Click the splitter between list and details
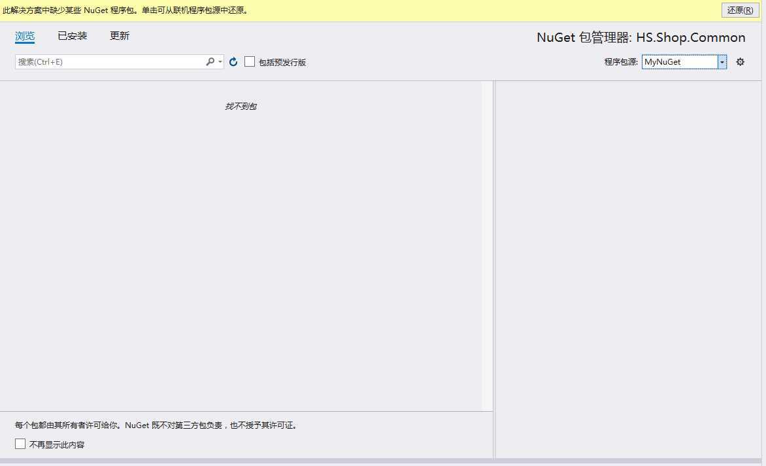This screenshot has width=766, height=466. pyautogui.click(x=494, y=270)
